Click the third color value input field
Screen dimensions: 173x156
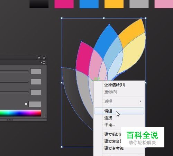point(36,92)
